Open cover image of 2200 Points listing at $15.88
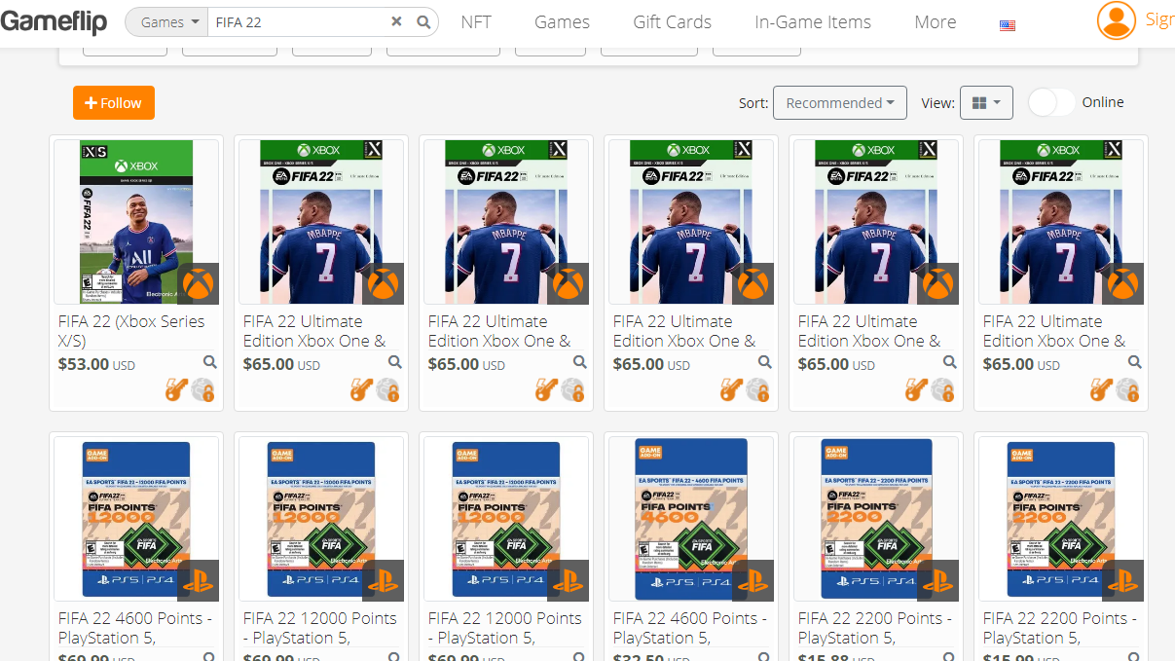The width and height of the screenshot is (1175, 661). click(x=876, y=519)
